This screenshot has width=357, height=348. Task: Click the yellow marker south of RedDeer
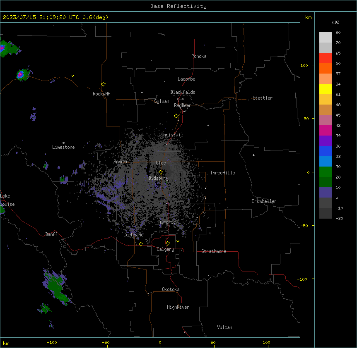coord(176,116)
